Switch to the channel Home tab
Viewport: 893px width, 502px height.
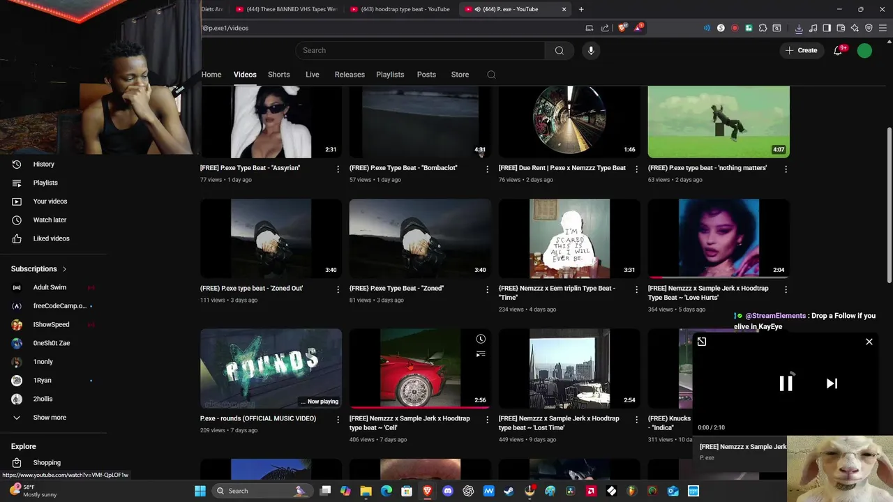pos(211,75)
